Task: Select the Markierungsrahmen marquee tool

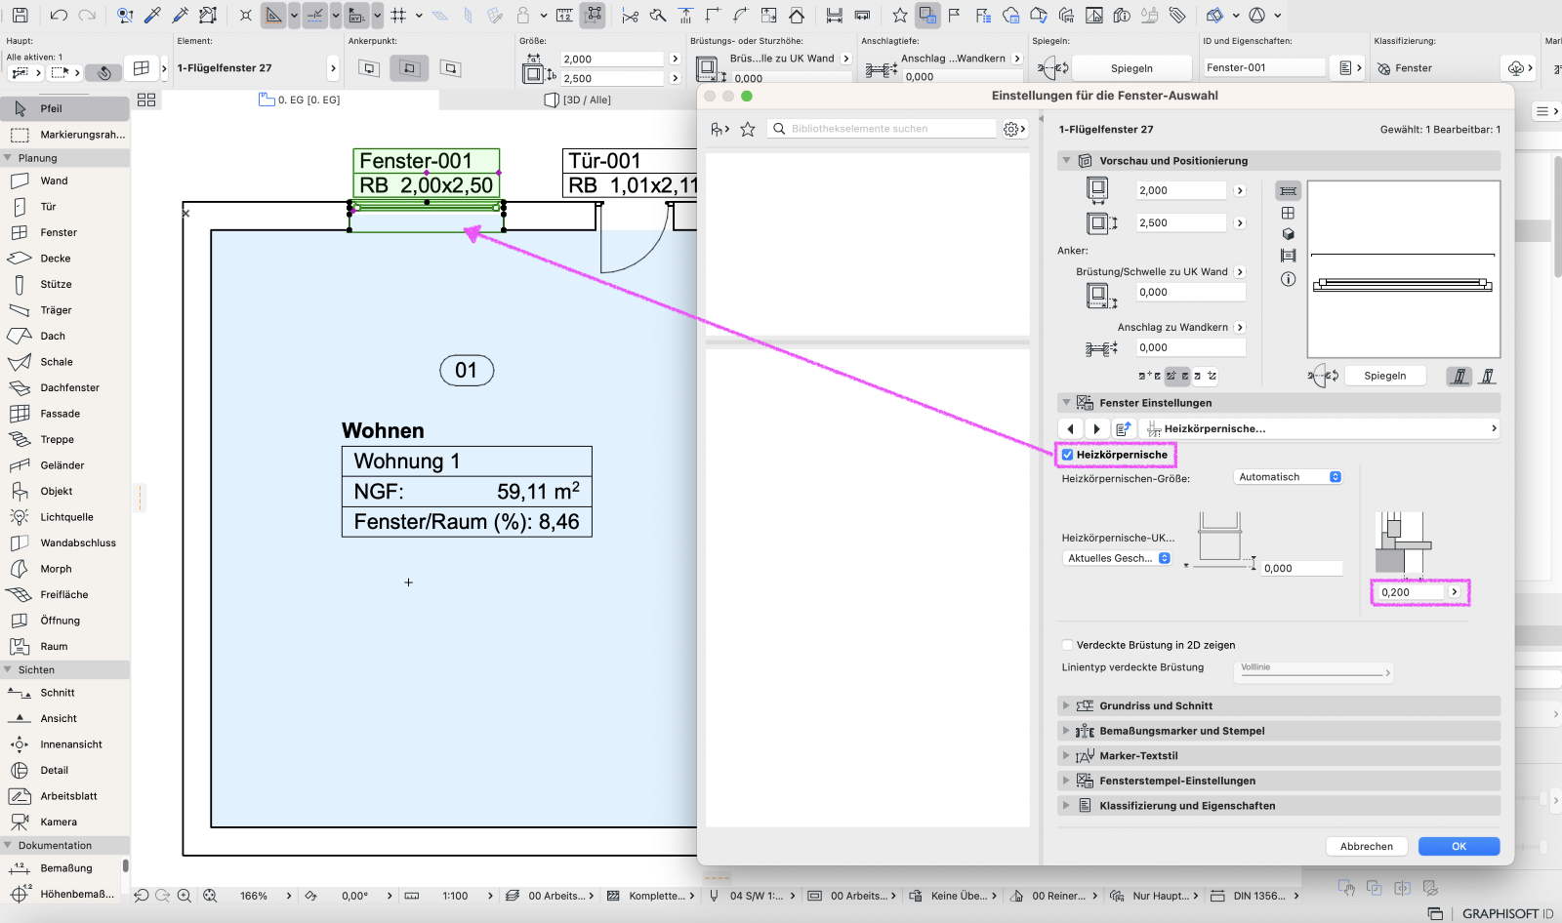Action: 64,135
